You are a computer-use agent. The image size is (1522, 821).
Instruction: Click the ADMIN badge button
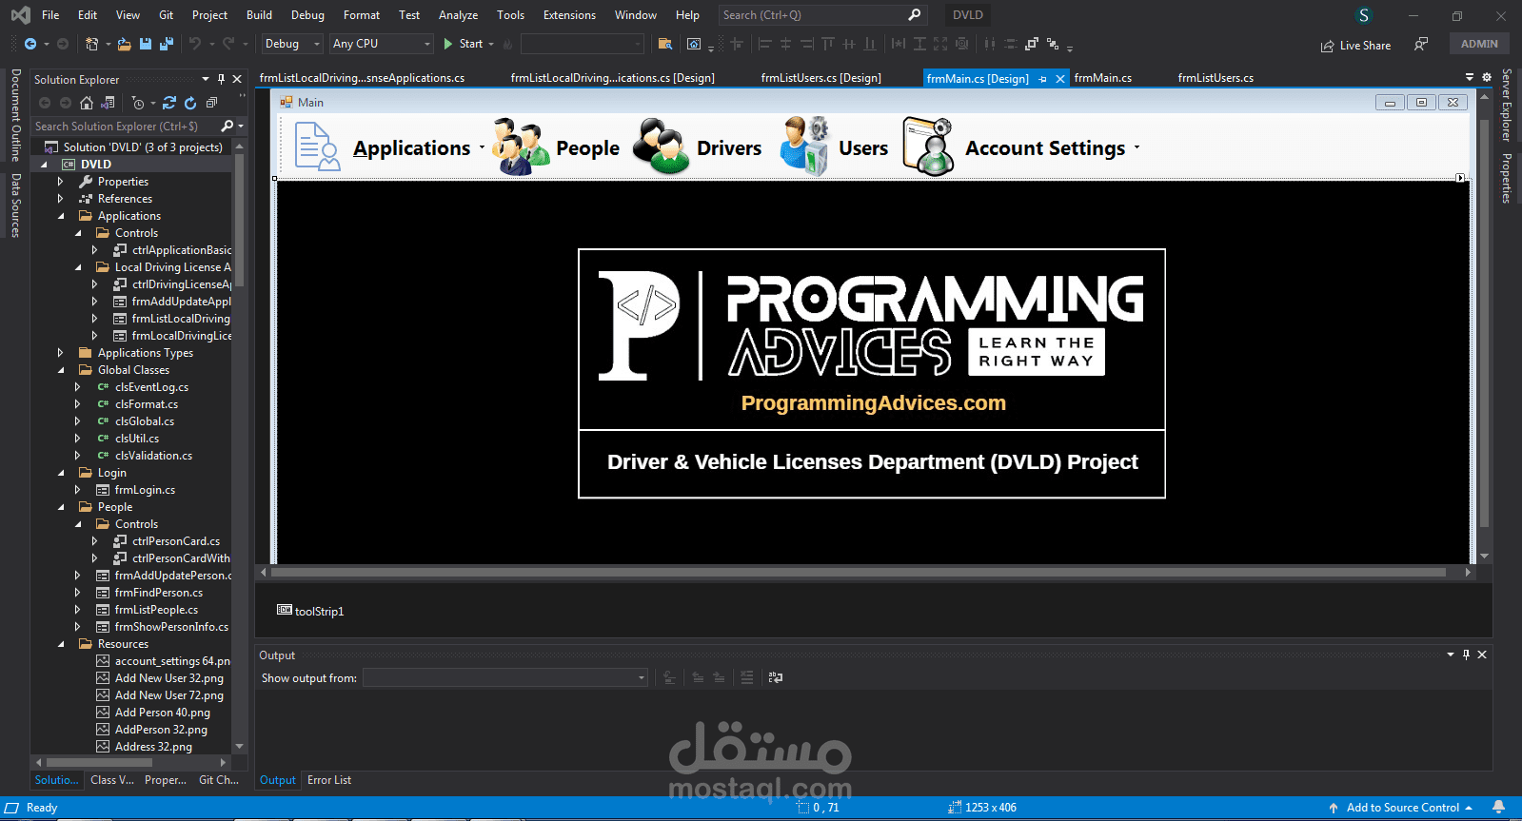point(1479,44)
